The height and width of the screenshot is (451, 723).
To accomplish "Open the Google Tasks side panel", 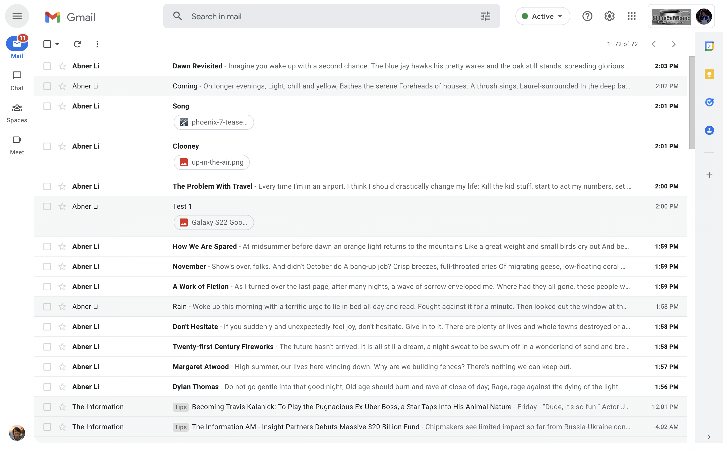I will click(709, 102).
